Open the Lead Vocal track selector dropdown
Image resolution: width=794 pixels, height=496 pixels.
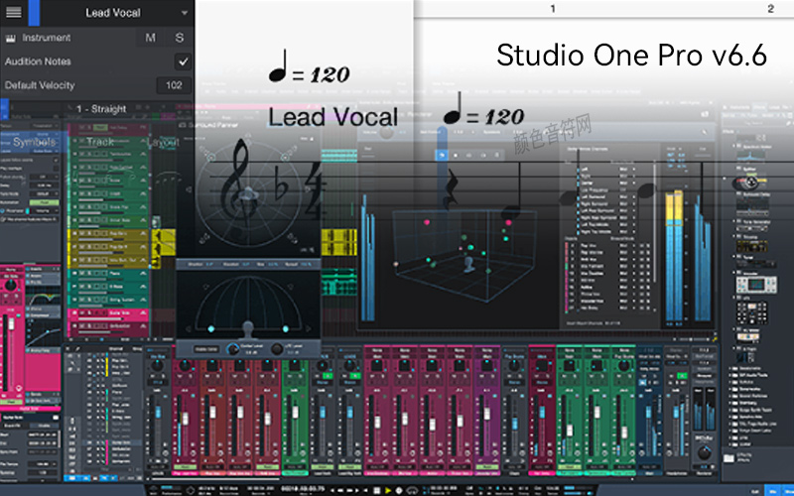click(185, 13)
